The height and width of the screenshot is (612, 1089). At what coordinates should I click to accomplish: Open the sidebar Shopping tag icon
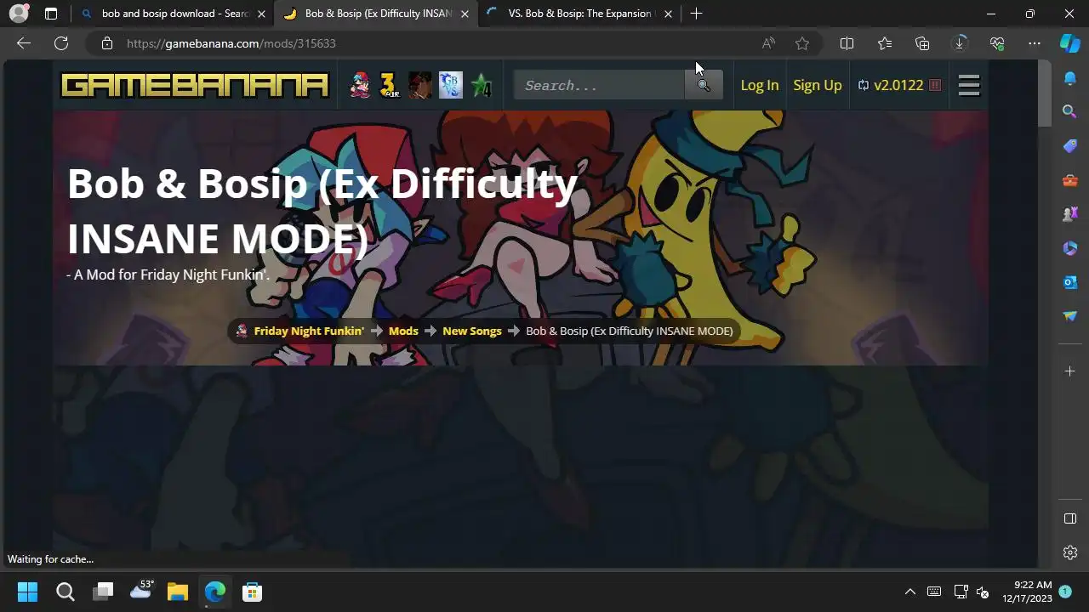point(1070,145)
